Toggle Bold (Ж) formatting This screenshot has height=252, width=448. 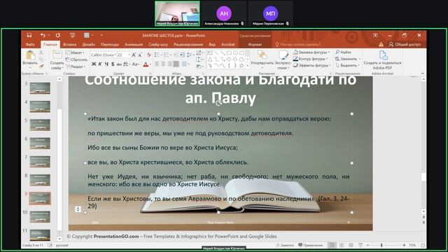tap(94, 64)
